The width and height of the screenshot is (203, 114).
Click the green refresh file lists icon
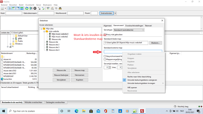[x=27, y=8]
